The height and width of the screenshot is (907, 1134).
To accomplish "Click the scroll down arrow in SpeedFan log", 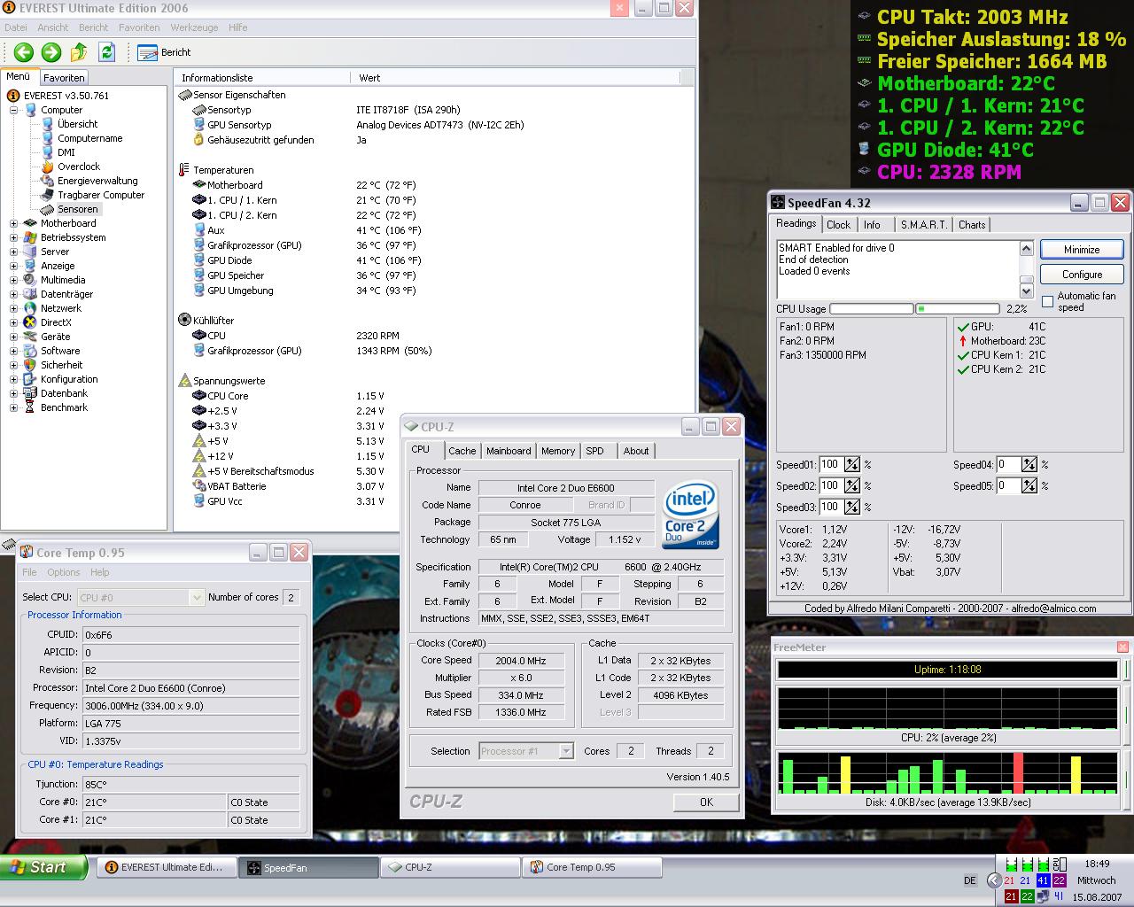I will [x=1026, y=291].
